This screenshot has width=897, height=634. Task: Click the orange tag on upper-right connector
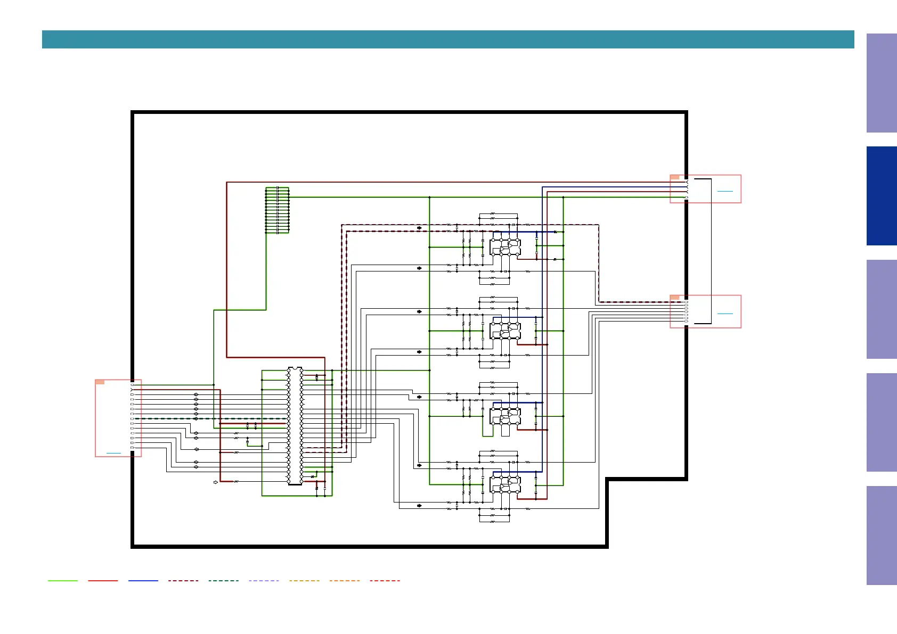coord(674,177)
